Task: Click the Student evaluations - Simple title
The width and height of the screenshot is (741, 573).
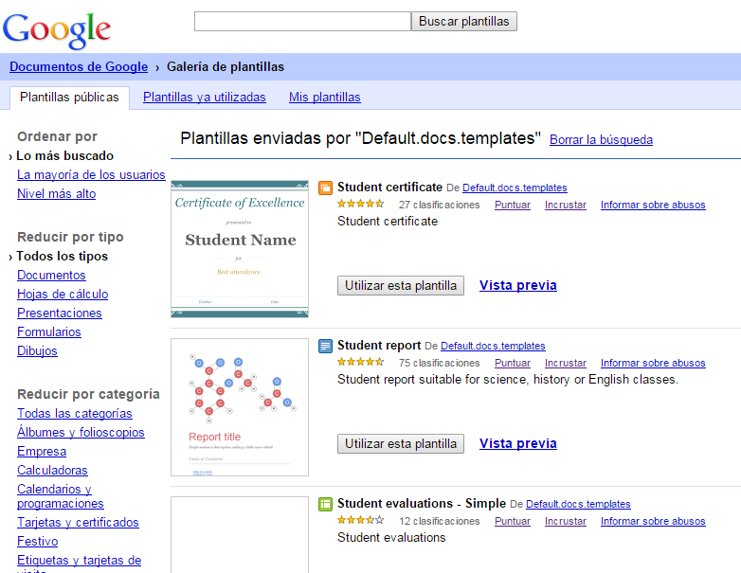Action: [x=422, y=504]
